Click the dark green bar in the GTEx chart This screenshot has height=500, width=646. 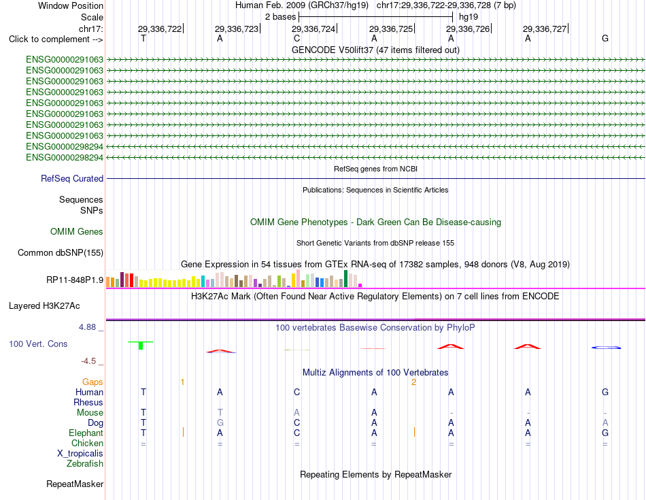[x=345, y=279]
